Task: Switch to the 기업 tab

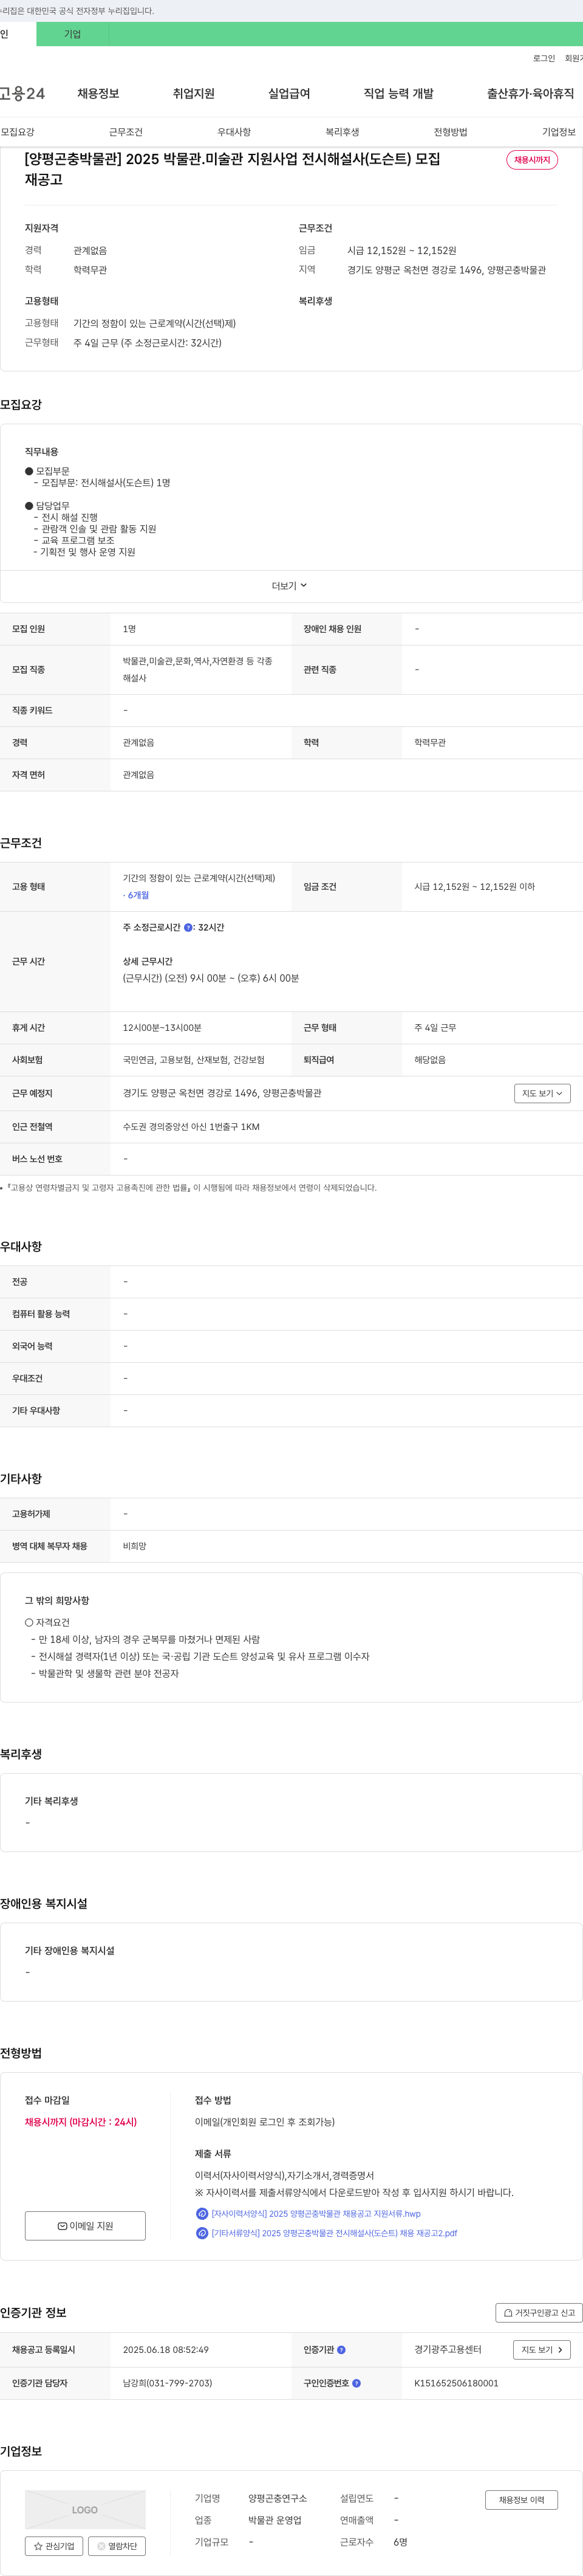Action: coord(72,34)
